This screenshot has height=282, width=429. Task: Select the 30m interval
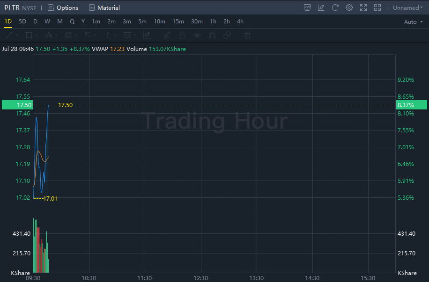tap(197, 22)
